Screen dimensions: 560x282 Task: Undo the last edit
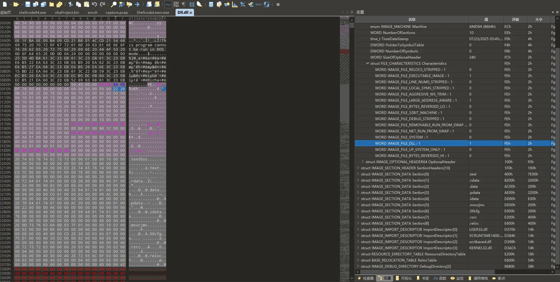pyautogui.click(x=95, y=4)
